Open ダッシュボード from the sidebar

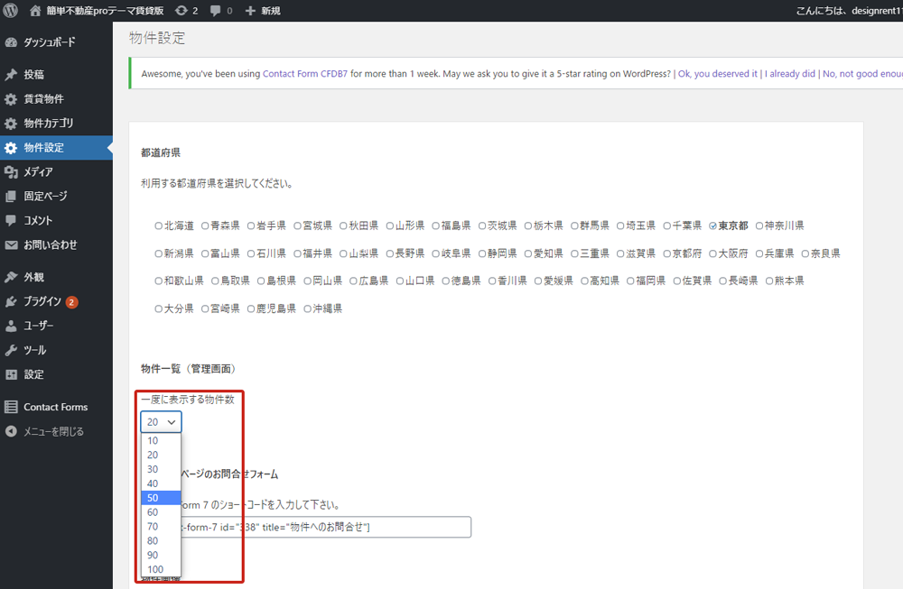[x=49, y=42]
